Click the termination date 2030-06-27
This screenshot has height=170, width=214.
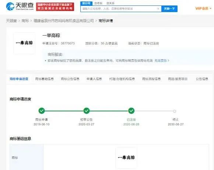coord(176,124)
